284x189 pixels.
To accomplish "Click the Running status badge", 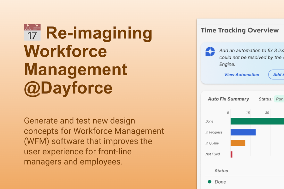I will pos(279,99).
